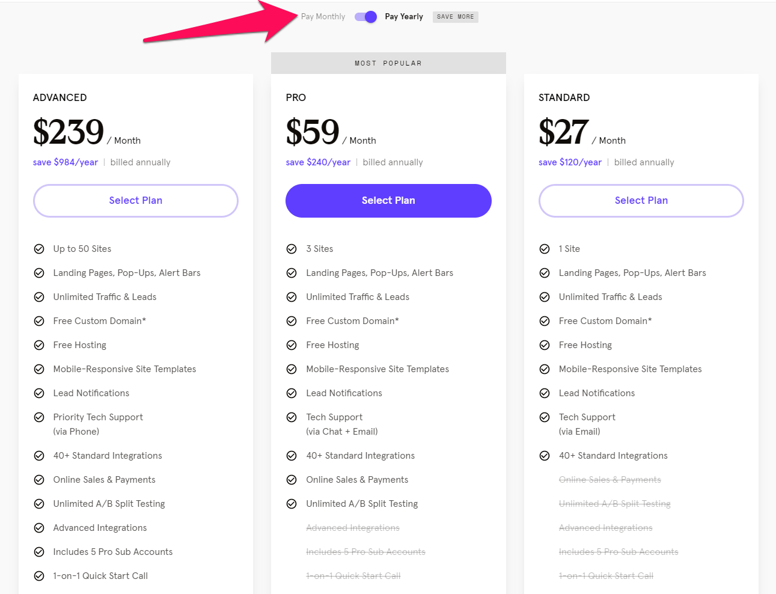Click checkmark beside Pro plan Unlimited A/B Split Testing
The height and width of the screenshot is (594, 776).
[292, 504]
